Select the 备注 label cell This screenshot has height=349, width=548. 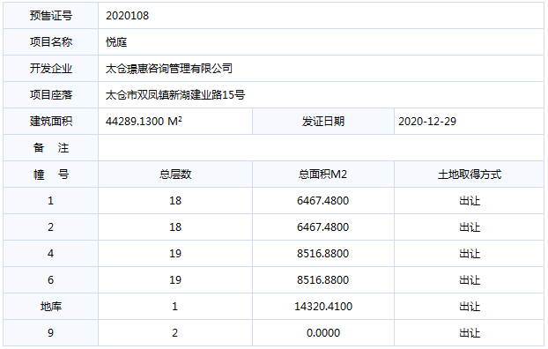pyautogui.click(x=51, y=147)
